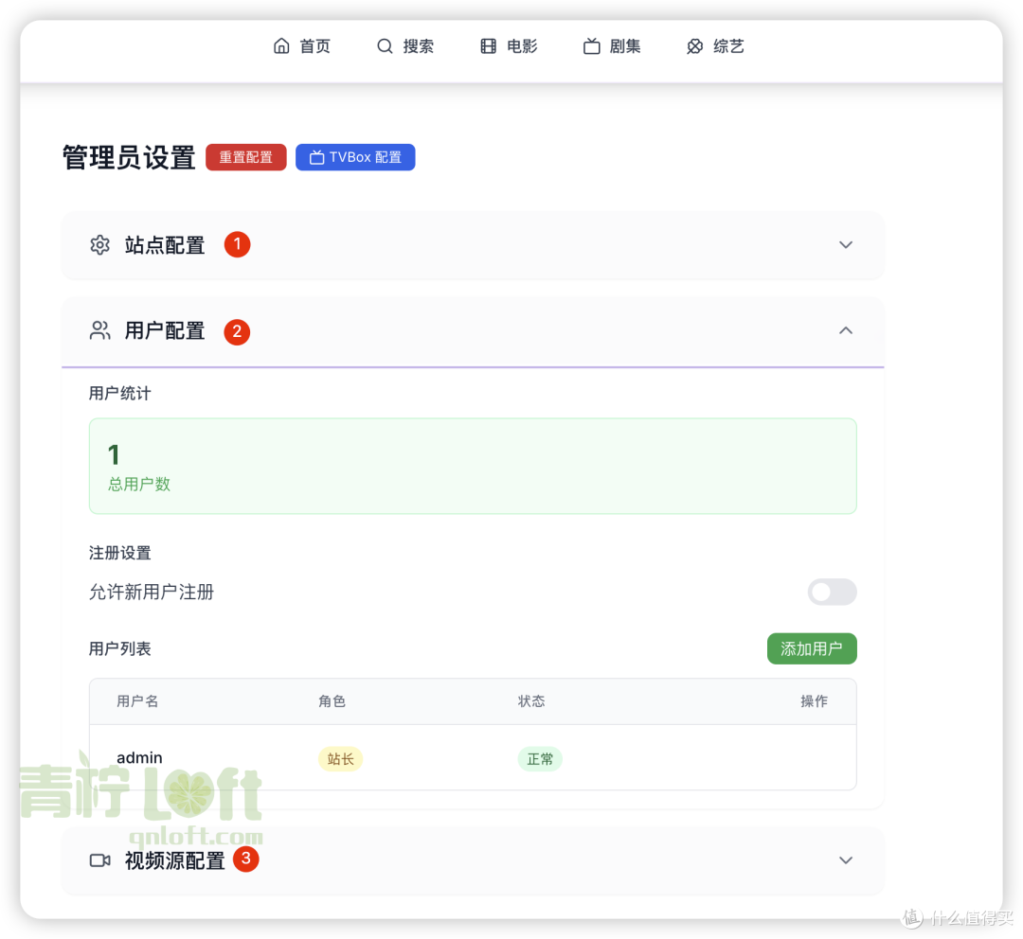Click the 用户名 column header

(x=137, y=701)
